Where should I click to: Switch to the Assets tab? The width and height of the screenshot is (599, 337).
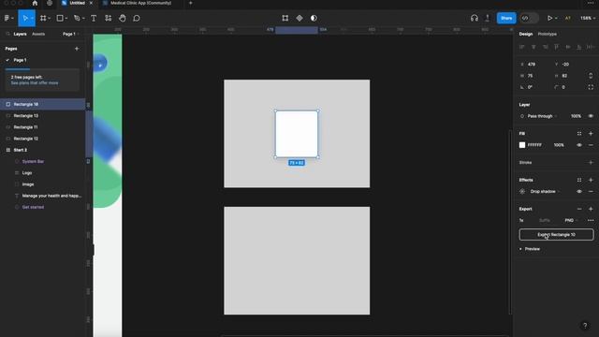tap(38, 34)
